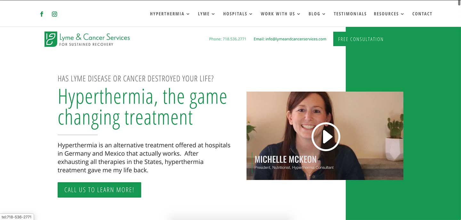The height and width of the screenshot is (220, 461).
Task: Expand the Hyperthermia dropdown menu
Action: coord(170,14)
